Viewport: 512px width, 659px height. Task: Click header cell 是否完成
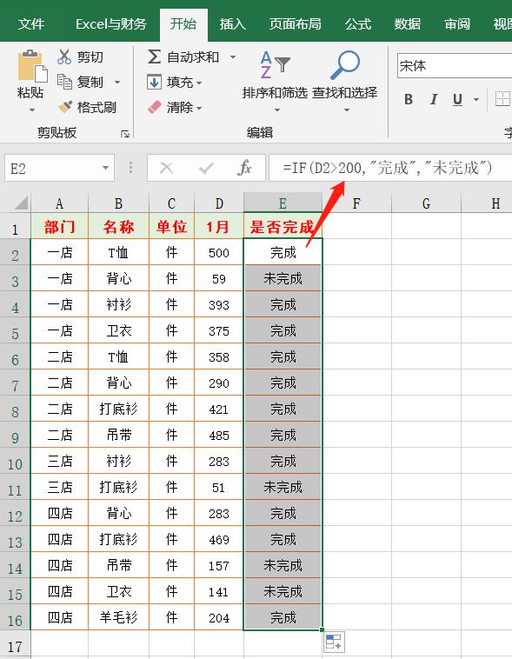click(283, 227)
